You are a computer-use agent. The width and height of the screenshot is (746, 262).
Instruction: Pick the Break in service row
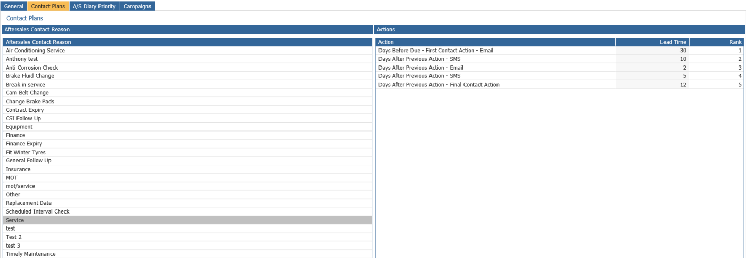pos(187,85)
